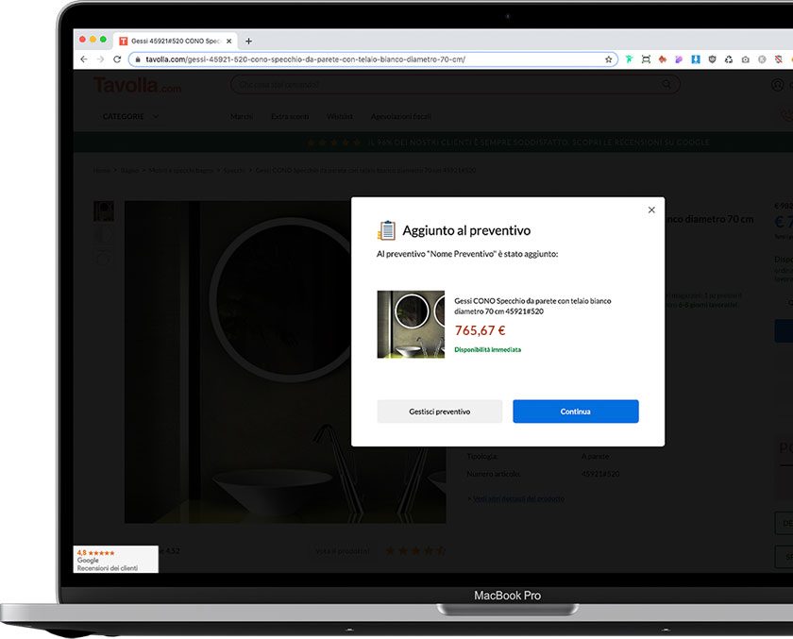The height and width of the screenshot is (639, 793).
Task: Click the gray shield extension icon
Action: click(x=712, y=59)
